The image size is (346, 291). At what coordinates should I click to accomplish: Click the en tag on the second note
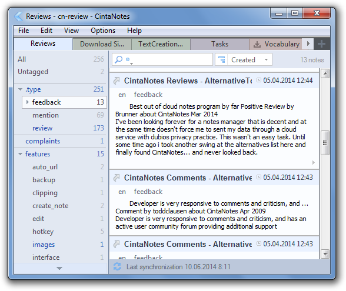coord(122,192)
